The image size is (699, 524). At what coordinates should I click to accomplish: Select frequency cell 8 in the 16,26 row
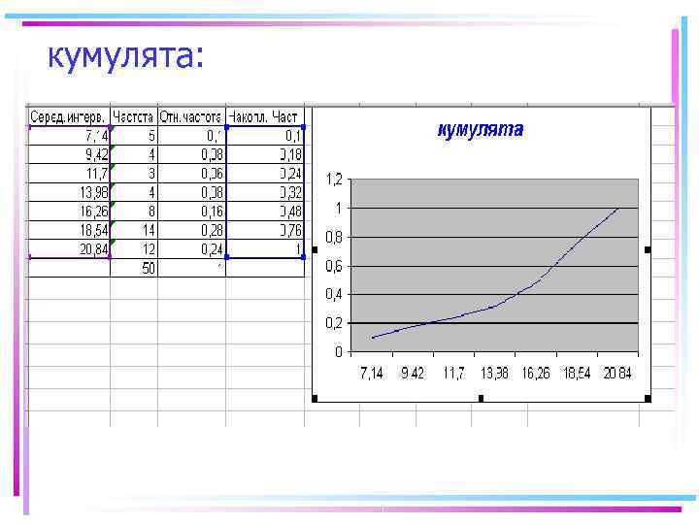click(134, 211)
